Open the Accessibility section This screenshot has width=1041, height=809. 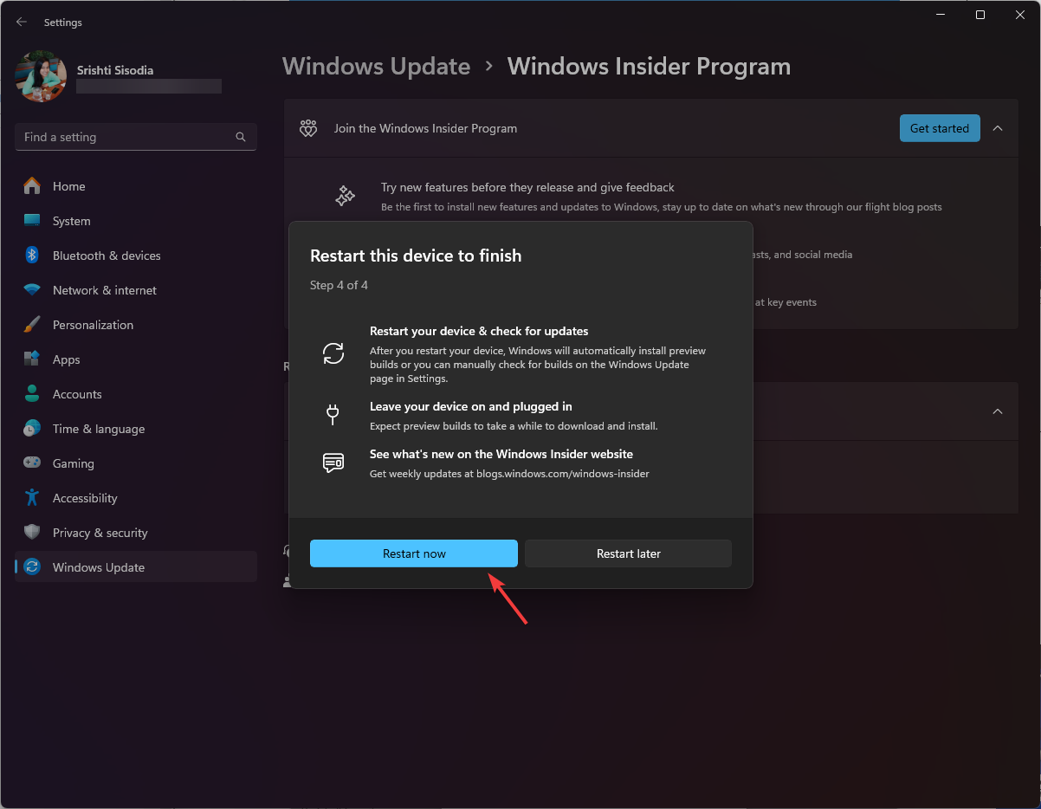(84, 497)
